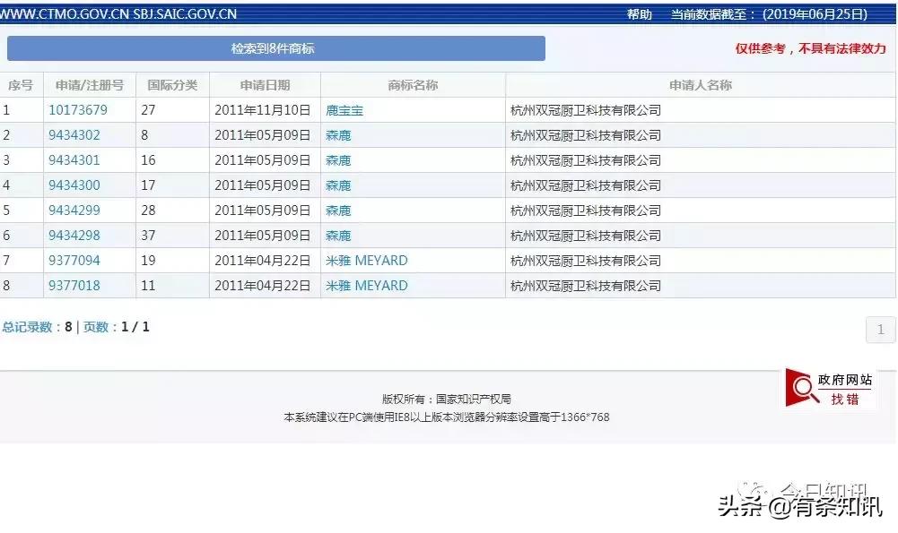Select page 1 in pagination

(879, 330)
